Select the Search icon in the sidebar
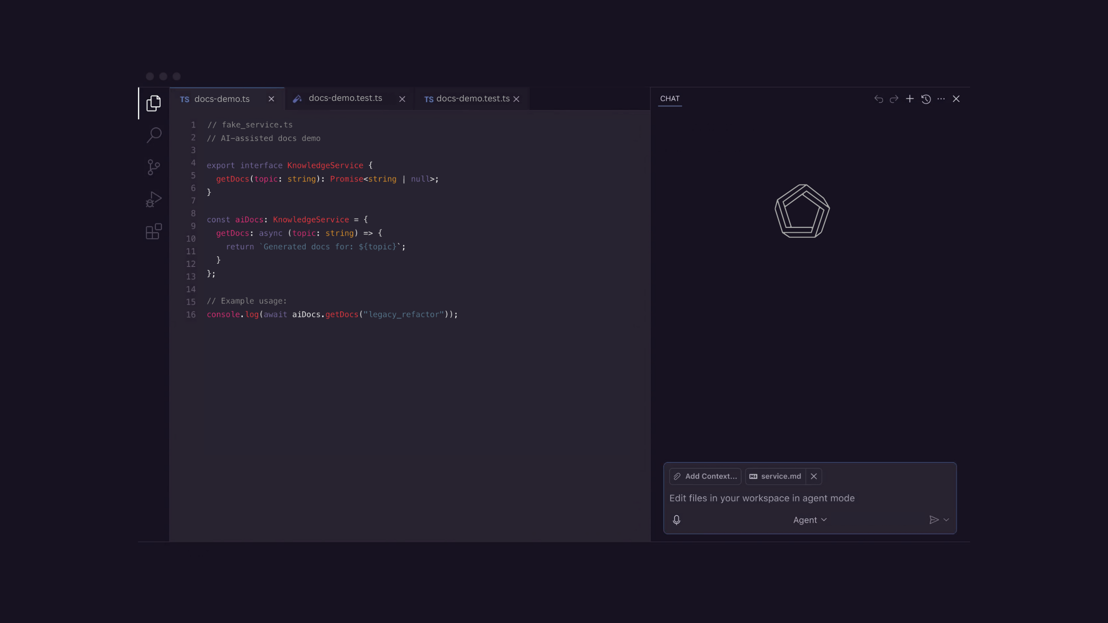This screenshot has width=1108, height=623. coord(154,134)
